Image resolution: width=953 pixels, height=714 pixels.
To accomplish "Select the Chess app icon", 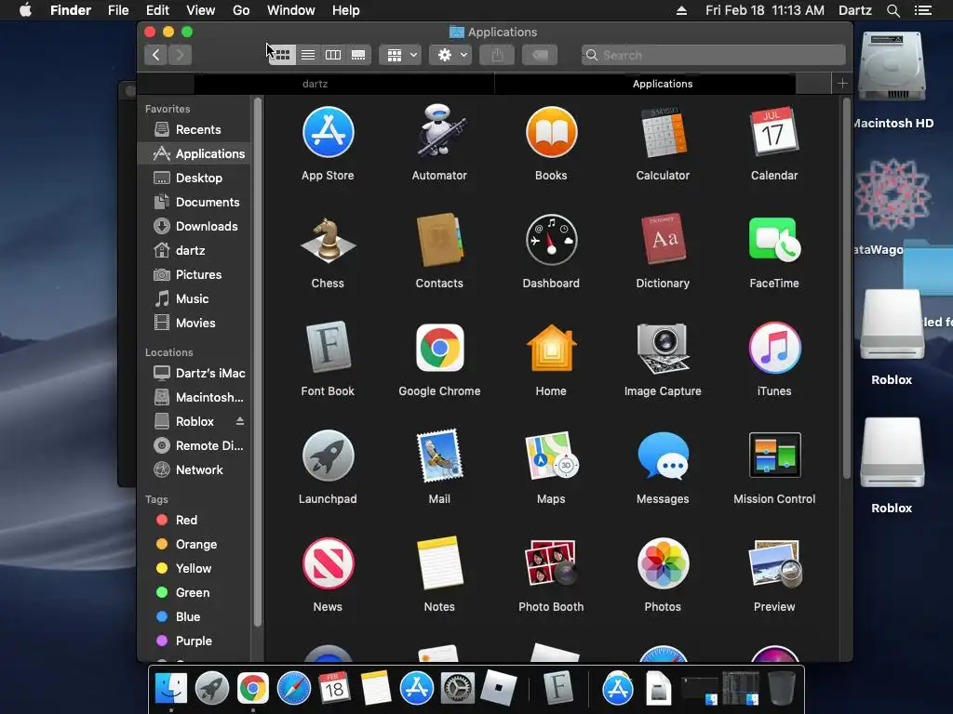I will pos(329,241).
